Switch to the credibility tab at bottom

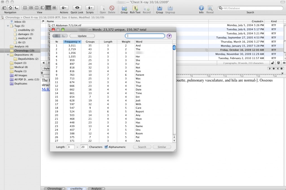pyautogui.click(x=77, y=188)
